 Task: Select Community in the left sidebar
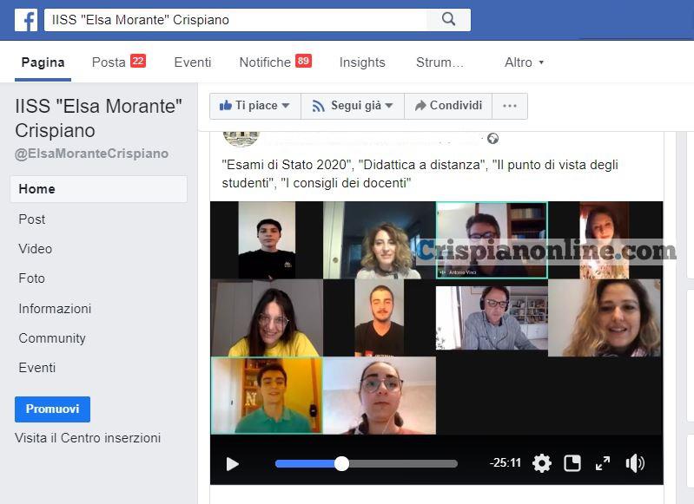52,338
